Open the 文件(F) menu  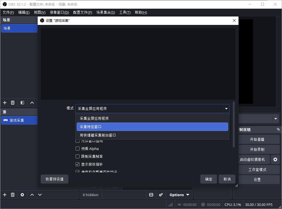pos(8,12)
